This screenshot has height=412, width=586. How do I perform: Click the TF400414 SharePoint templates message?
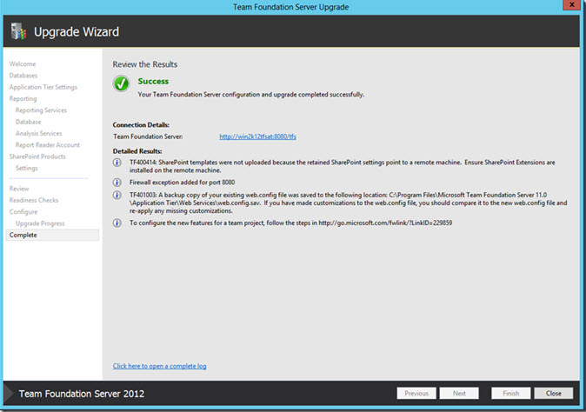pos(343,166)
